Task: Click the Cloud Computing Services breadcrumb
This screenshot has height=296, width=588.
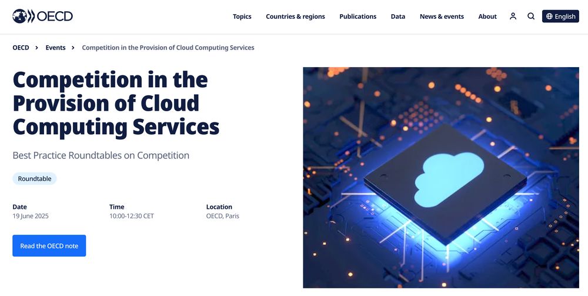Action: coord(168,48)
